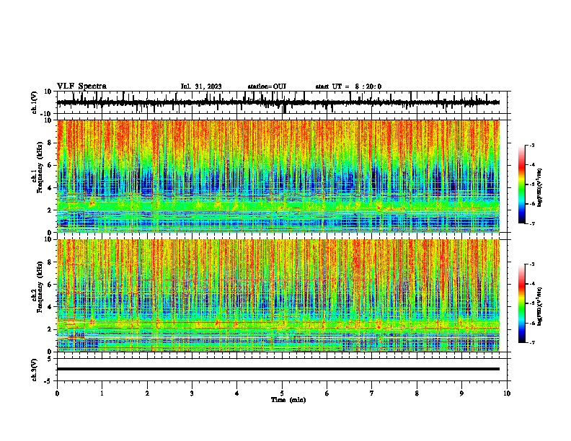The height and width of the screenshot is (441, 571).
Task: Click time axis tick label '0'
Action: [57, 393]
